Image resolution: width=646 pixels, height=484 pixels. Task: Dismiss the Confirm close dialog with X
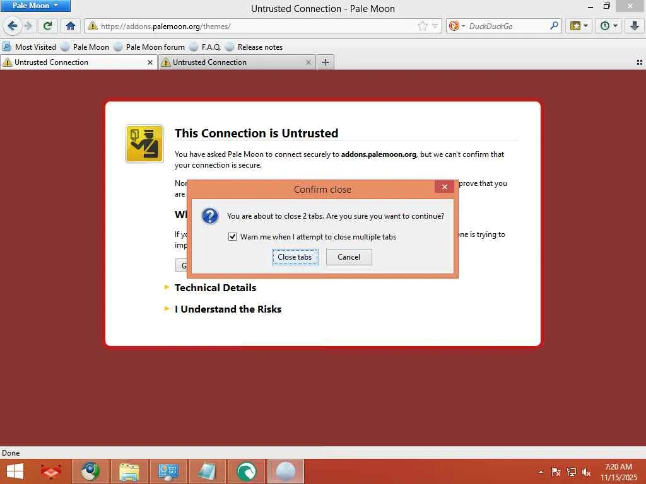[445, 187]
